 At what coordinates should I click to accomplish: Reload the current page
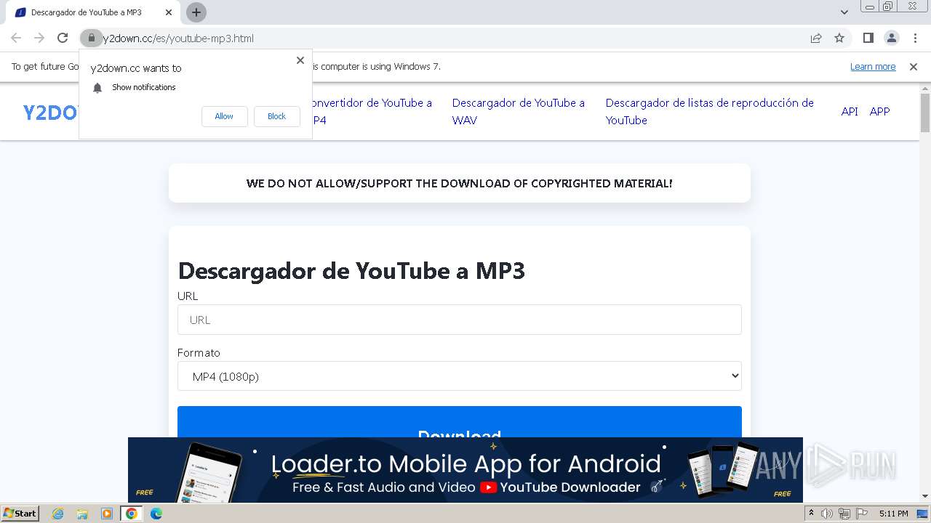pos(63,38)
